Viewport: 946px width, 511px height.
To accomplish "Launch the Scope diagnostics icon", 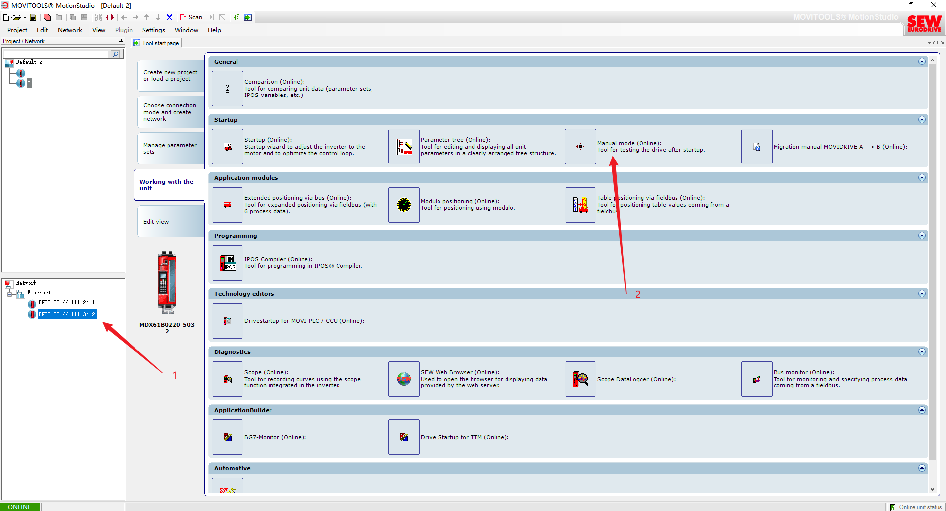I will (x=227, y=379).
